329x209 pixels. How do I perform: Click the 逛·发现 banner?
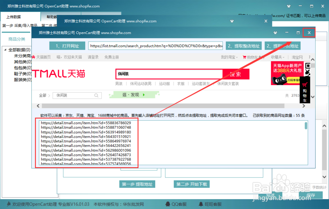(134, 95)
